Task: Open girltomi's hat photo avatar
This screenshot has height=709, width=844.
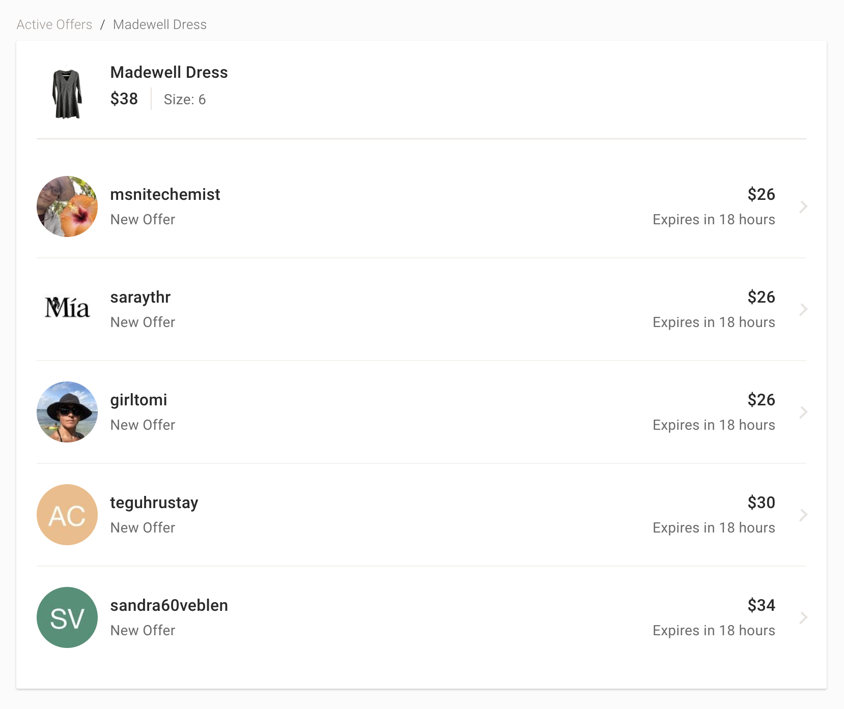Action: [67, 412]
